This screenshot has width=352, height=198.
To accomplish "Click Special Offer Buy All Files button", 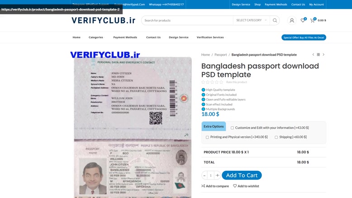I will pyautogui.click(x=304, y=38).
